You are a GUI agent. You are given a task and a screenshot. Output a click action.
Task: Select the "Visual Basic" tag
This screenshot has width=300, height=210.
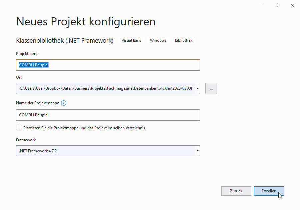[132, 40]
